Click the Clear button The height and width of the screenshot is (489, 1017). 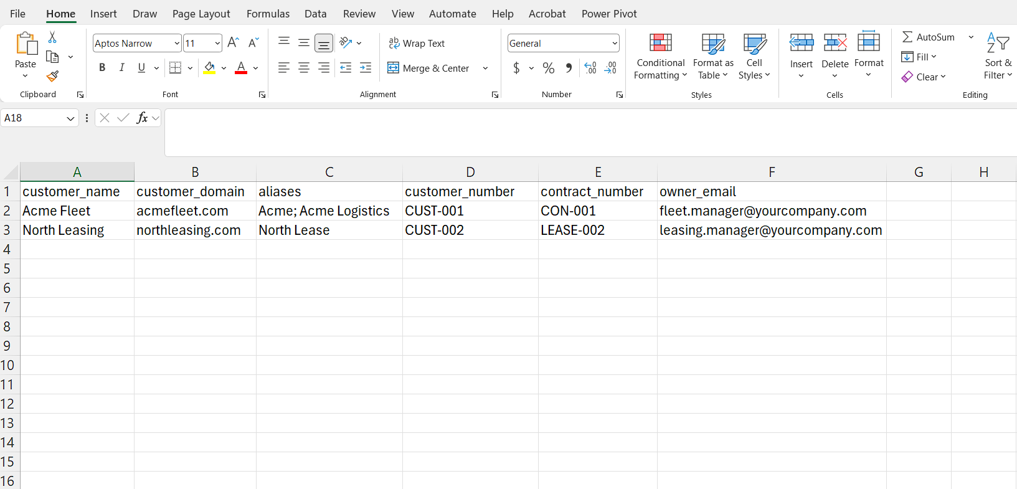coord(924,77)
